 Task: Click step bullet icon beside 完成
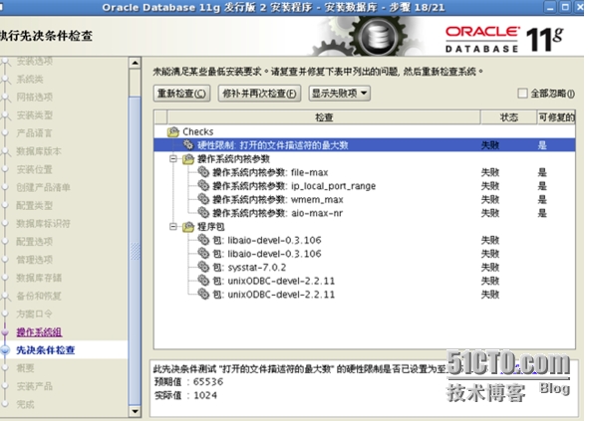pos(5,404)
